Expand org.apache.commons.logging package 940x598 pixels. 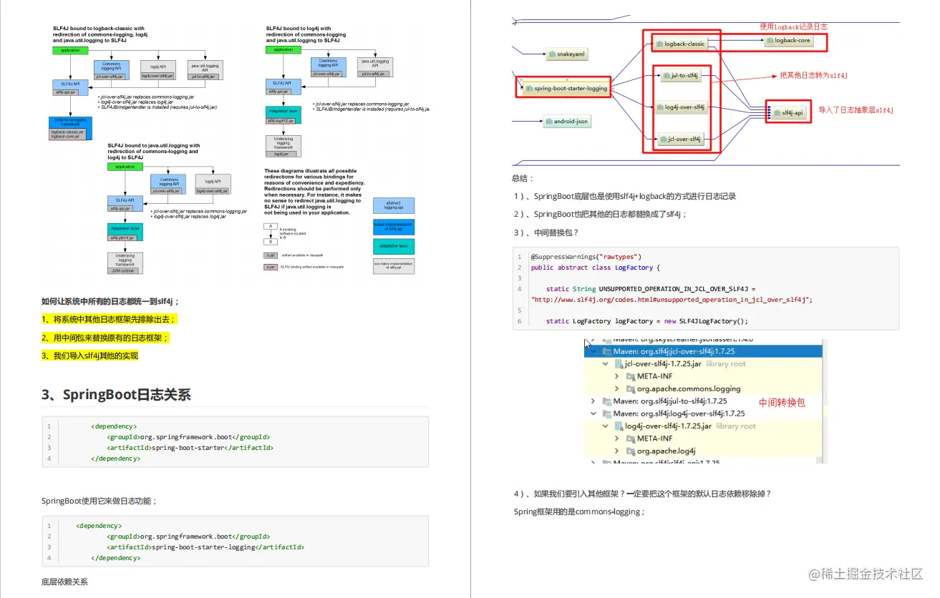pos(618,388)
